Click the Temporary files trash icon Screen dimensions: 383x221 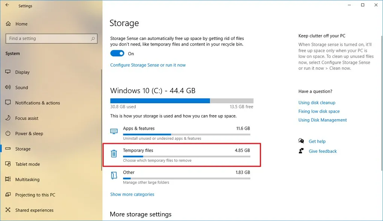114,153
